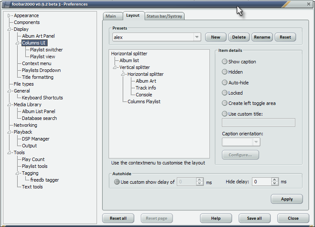The width and height of the screenshot is (315, 227).
Task: Open Play Count preferences
Action: 33,159
